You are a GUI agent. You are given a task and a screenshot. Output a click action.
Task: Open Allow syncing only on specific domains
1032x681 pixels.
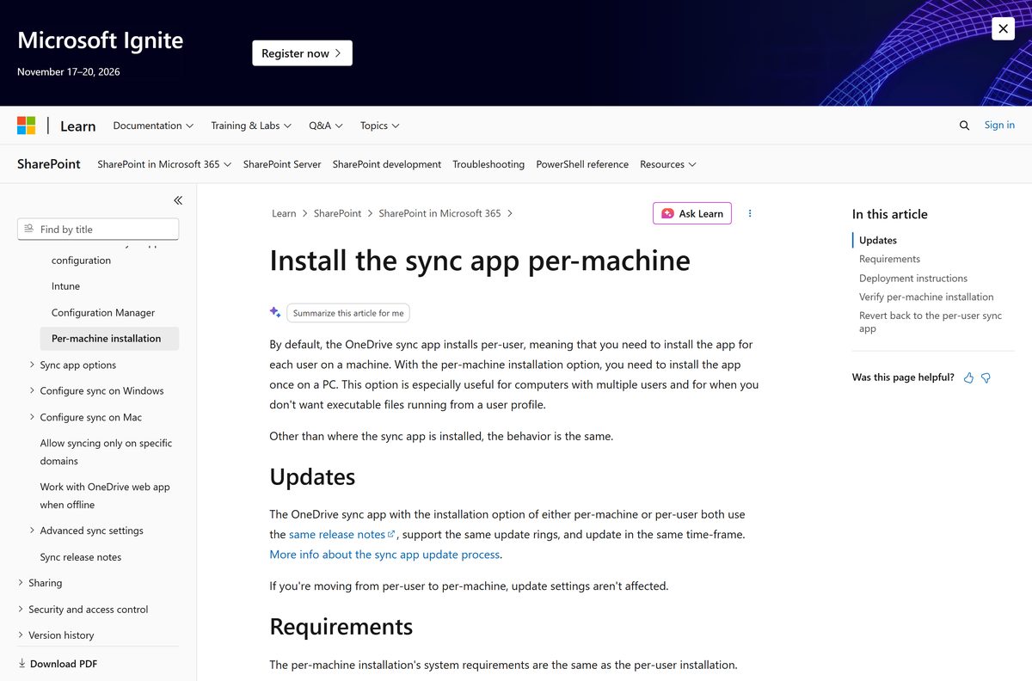tap(106, 452)
